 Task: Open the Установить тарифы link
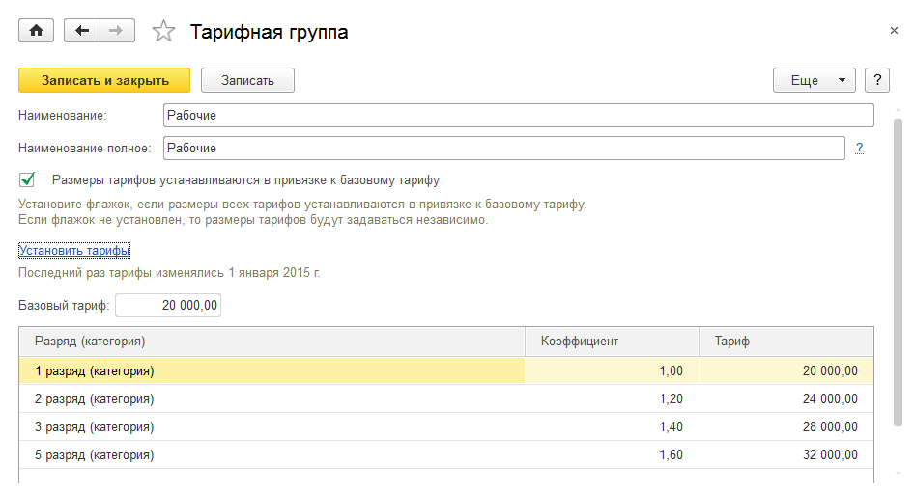(74, 251)
